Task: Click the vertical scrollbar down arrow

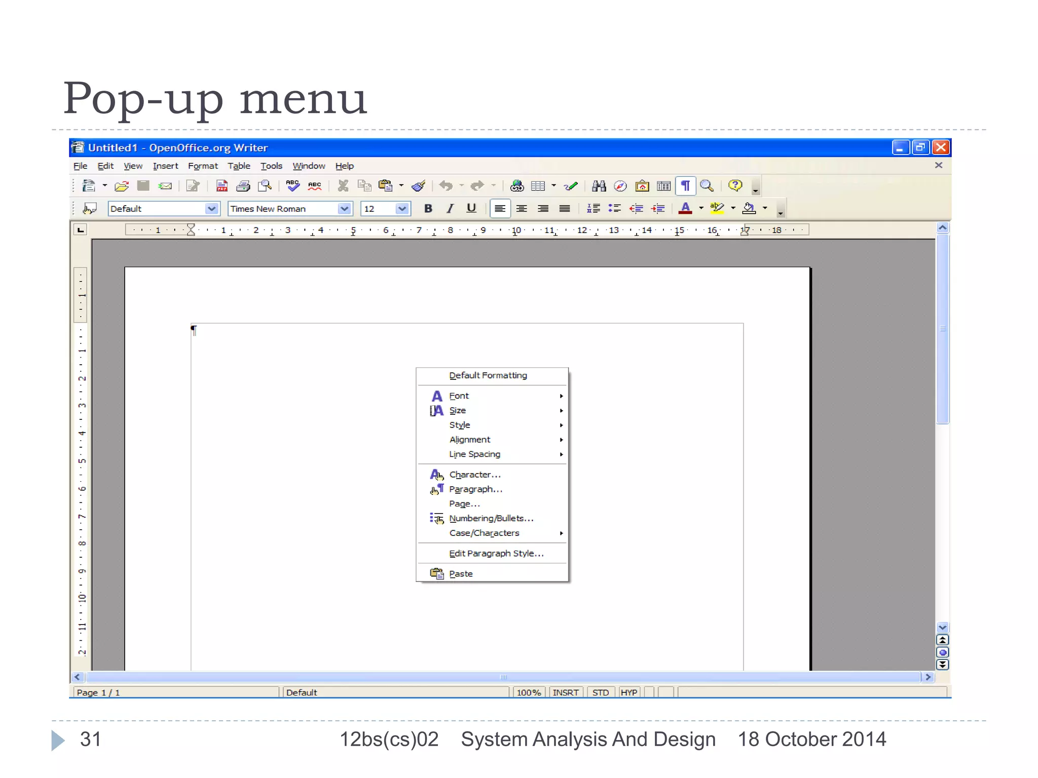Action: point(943,628)
